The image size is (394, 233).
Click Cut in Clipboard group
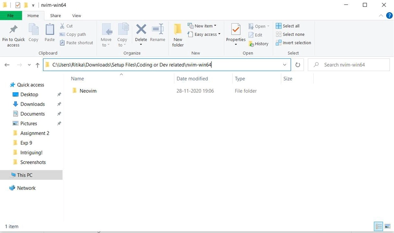(66, 26)
